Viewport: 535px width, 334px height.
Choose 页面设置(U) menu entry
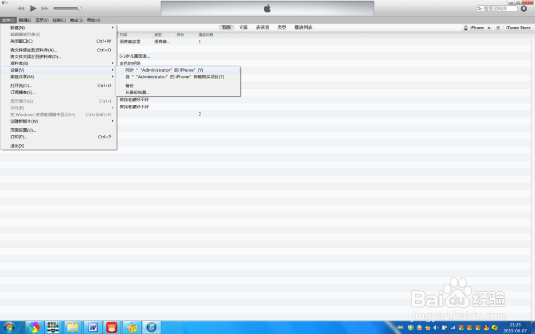click(x=59, y=130)
